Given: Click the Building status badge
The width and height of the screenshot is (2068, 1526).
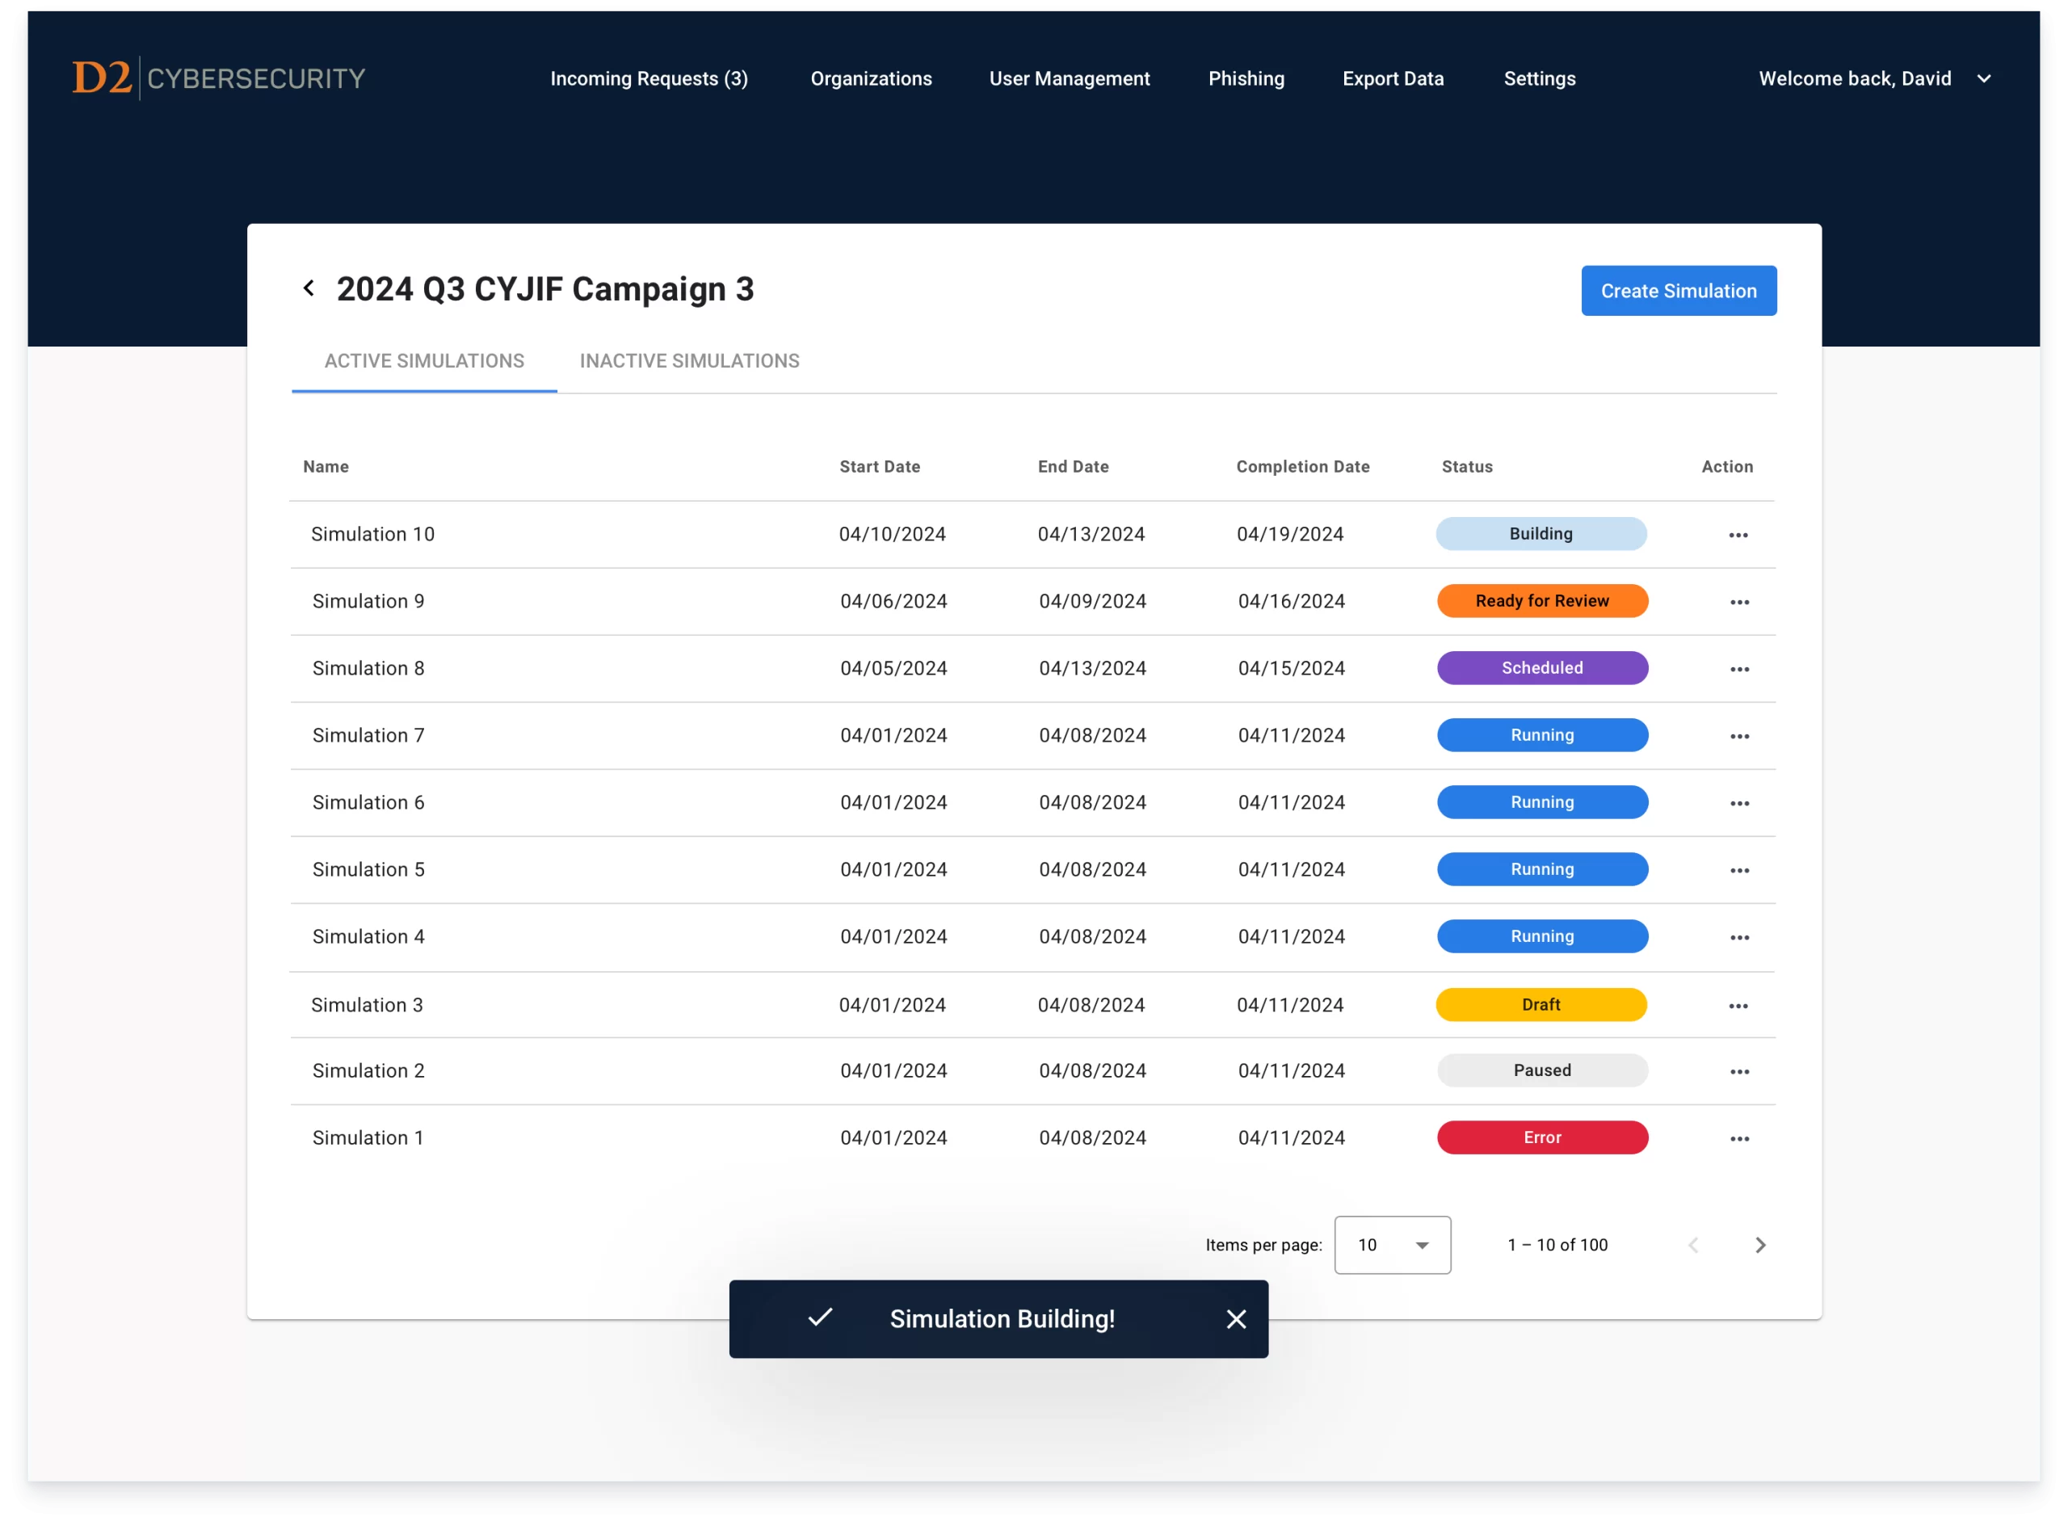Looking at the screenshot, I should tap(1540, 534).
